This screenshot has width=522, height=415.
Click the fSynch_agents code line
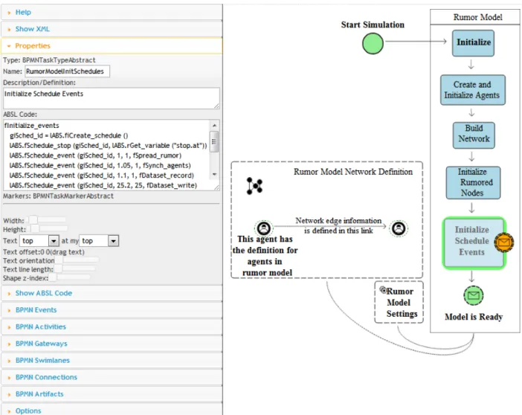tap(100, 166)
